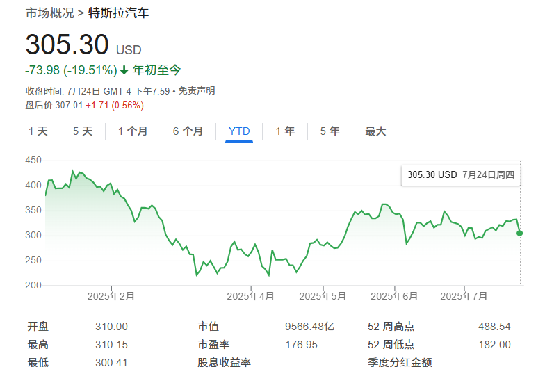This screenshot has width=545, height=383.
Task: Click the 市值 label
Action: tap(209, 327)
